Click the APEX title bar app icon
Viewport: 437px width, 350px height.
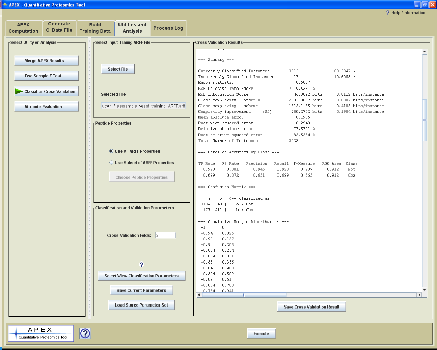click(x=5, y=4)
